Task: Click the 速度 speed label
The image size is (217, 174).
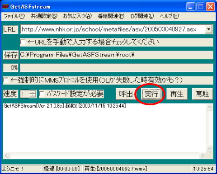Action: coord(10,94)
